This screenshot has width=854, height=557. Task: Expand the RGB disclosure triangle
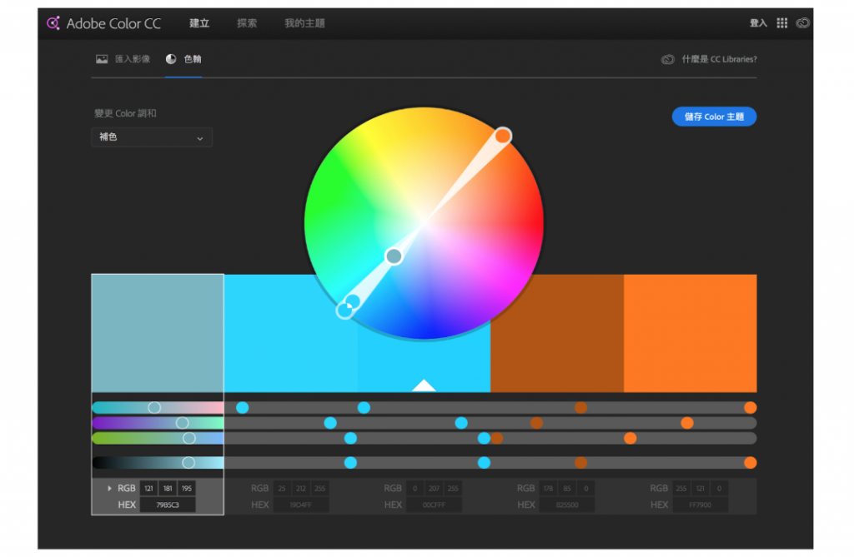[x=109, y=489]
